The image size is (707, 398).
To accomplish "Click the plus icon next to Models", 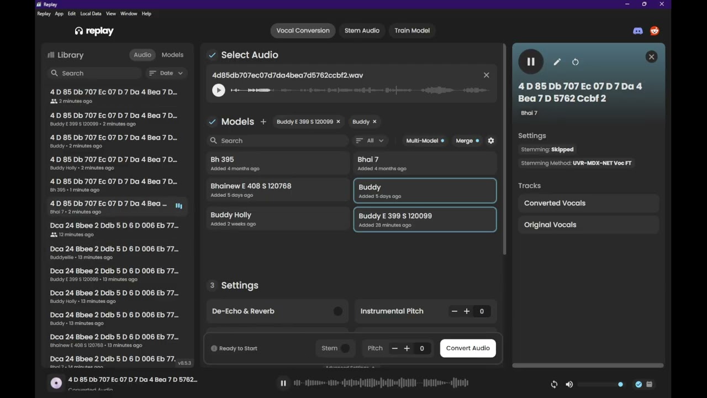I will click(x=263, y=122).
